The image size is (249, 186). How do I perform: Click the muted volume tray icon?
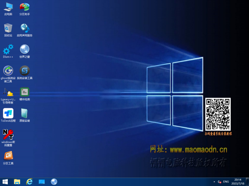(x=219, y=182)
